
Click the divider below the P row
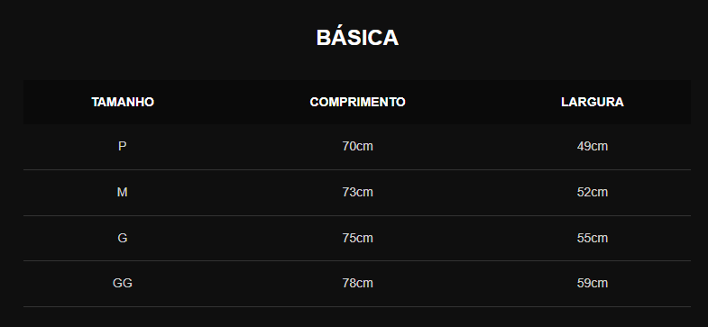(x=357, y=169)
